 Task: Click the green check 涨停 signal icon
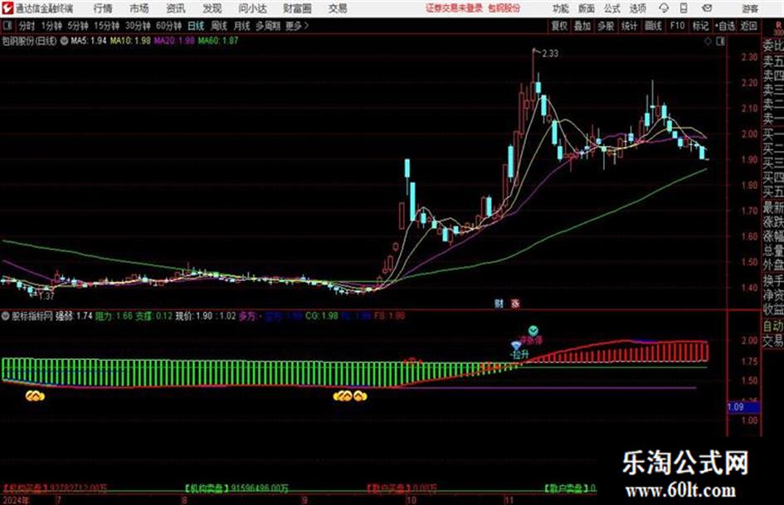tap(533, 331)
